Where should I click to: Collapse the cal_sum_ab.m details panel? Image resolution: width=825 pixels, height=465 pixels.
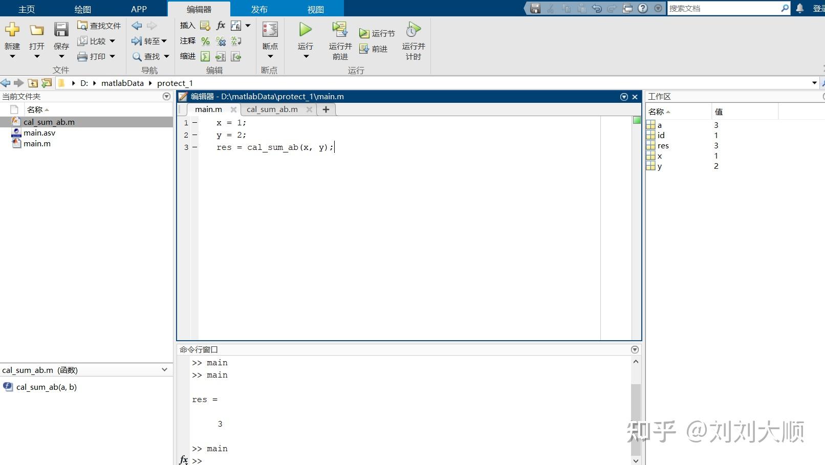click(164, 370)
